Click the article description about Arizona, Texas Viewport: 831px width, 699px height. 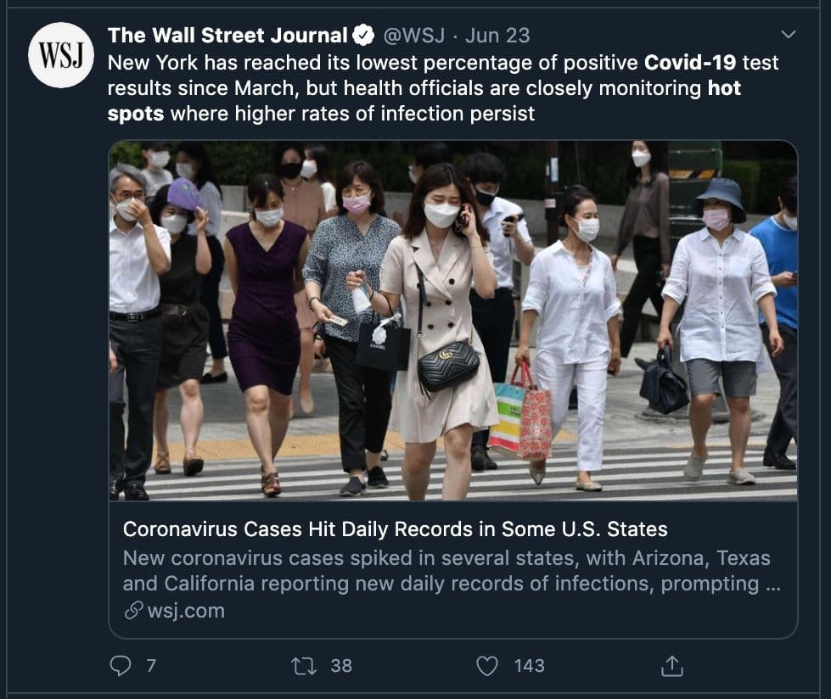point(452,571)
